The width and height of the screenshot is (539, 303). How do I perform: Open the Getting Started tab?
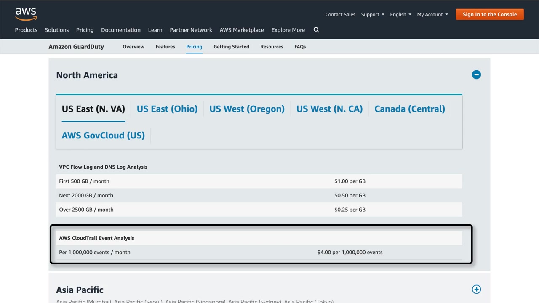pos(231,47)
